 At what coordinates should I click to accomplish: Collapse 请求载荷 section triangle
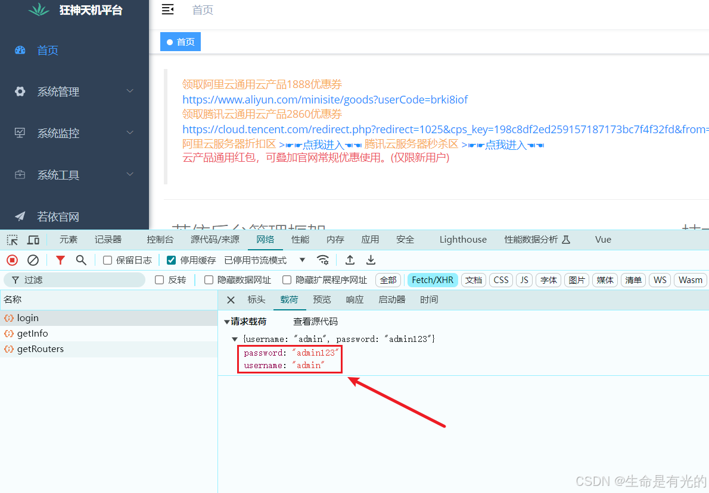point(227,322)
